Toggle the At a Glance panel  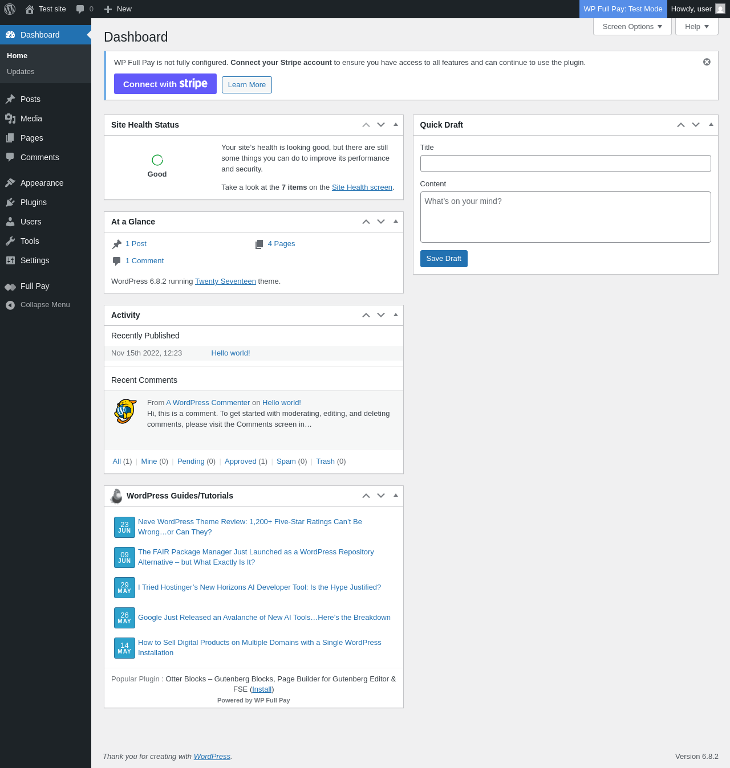coord(396,221)
